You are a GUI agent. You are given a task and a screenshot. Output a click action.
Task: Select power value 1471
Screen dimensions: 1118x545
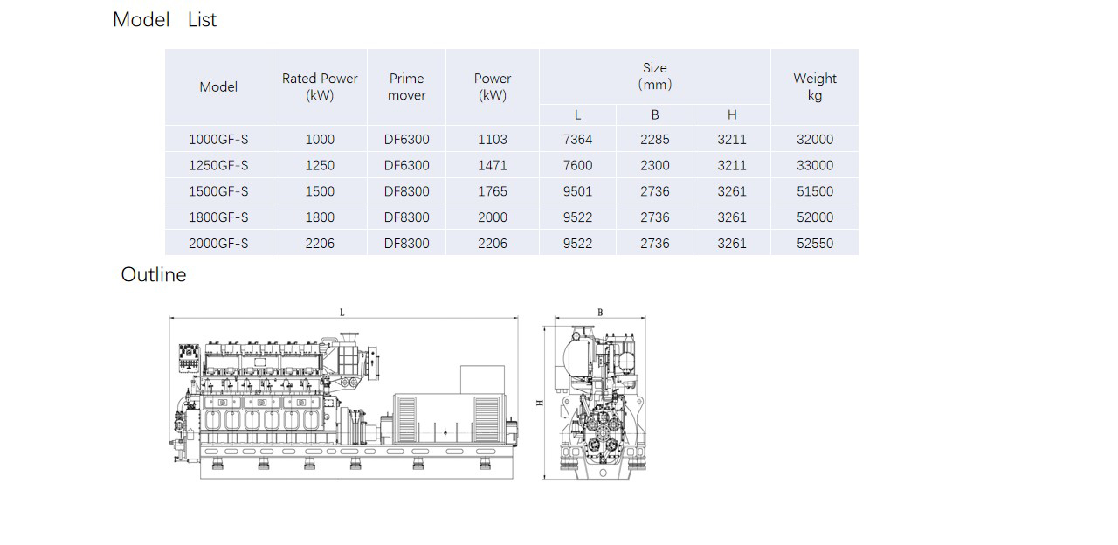493,165
